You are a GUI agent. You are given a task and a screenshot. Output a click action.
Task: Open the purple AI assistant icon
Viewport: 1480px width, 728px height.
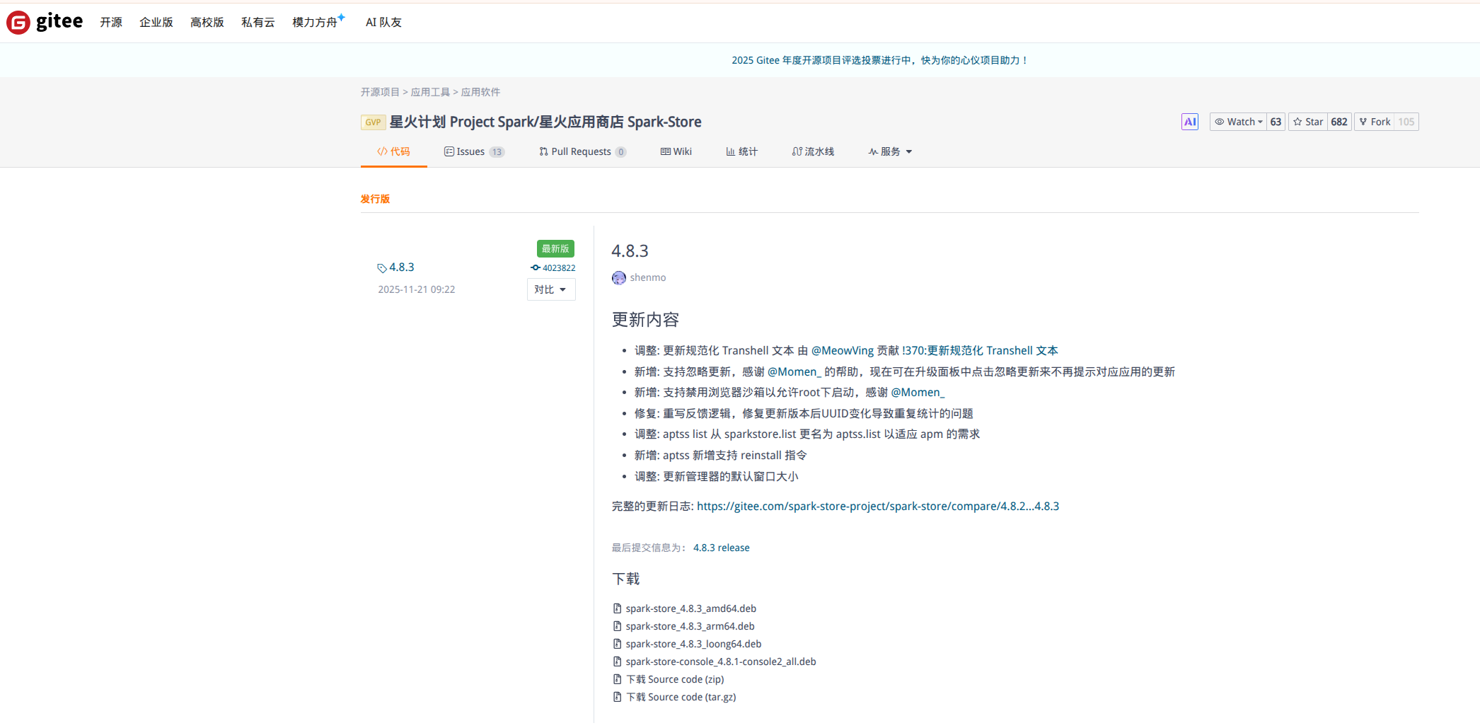click(x=1190, y=122)
